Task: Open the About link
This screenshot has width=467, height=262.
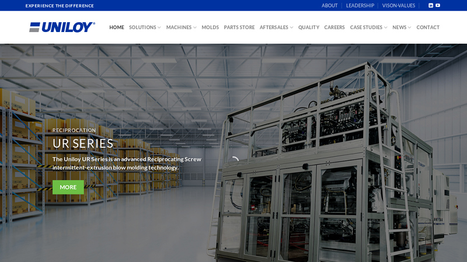Action: pyautogui.click(x=329, y=5)
